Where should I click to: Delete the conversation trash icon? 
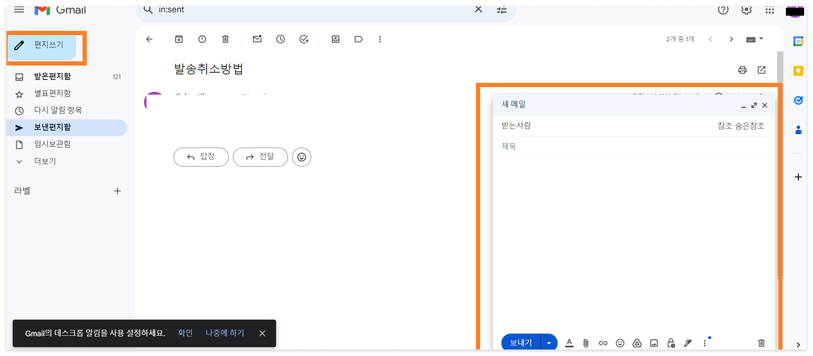(x=226, y=39)
